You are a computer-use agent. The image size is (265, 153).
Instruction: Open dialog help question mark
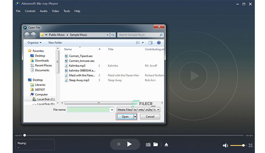point(159,43)
